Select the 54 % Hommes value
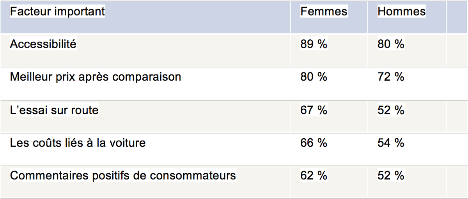The image size is (468, 199). [391, 143]
